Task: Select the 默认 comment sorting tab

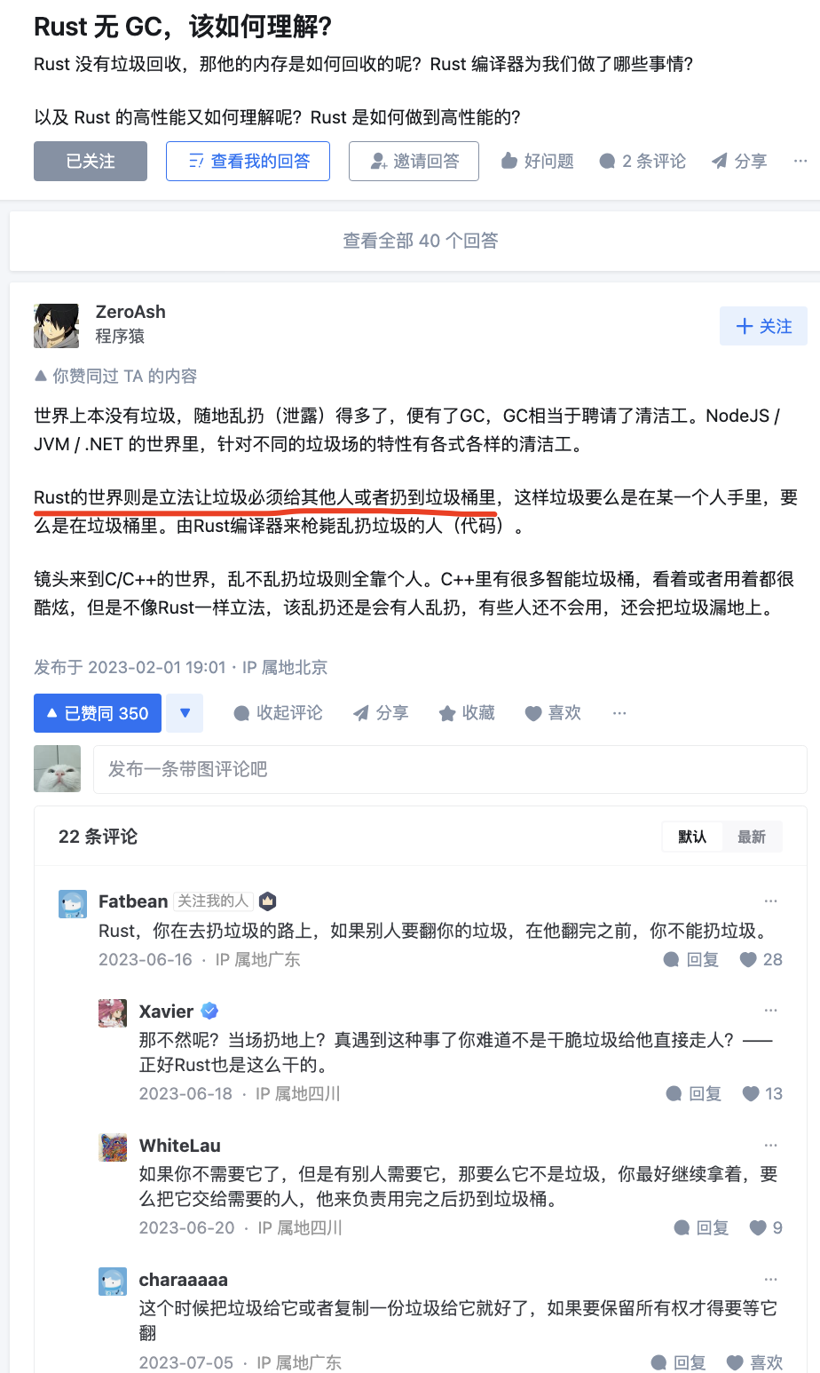Action: pyautogui.click(x=692, y=837)
